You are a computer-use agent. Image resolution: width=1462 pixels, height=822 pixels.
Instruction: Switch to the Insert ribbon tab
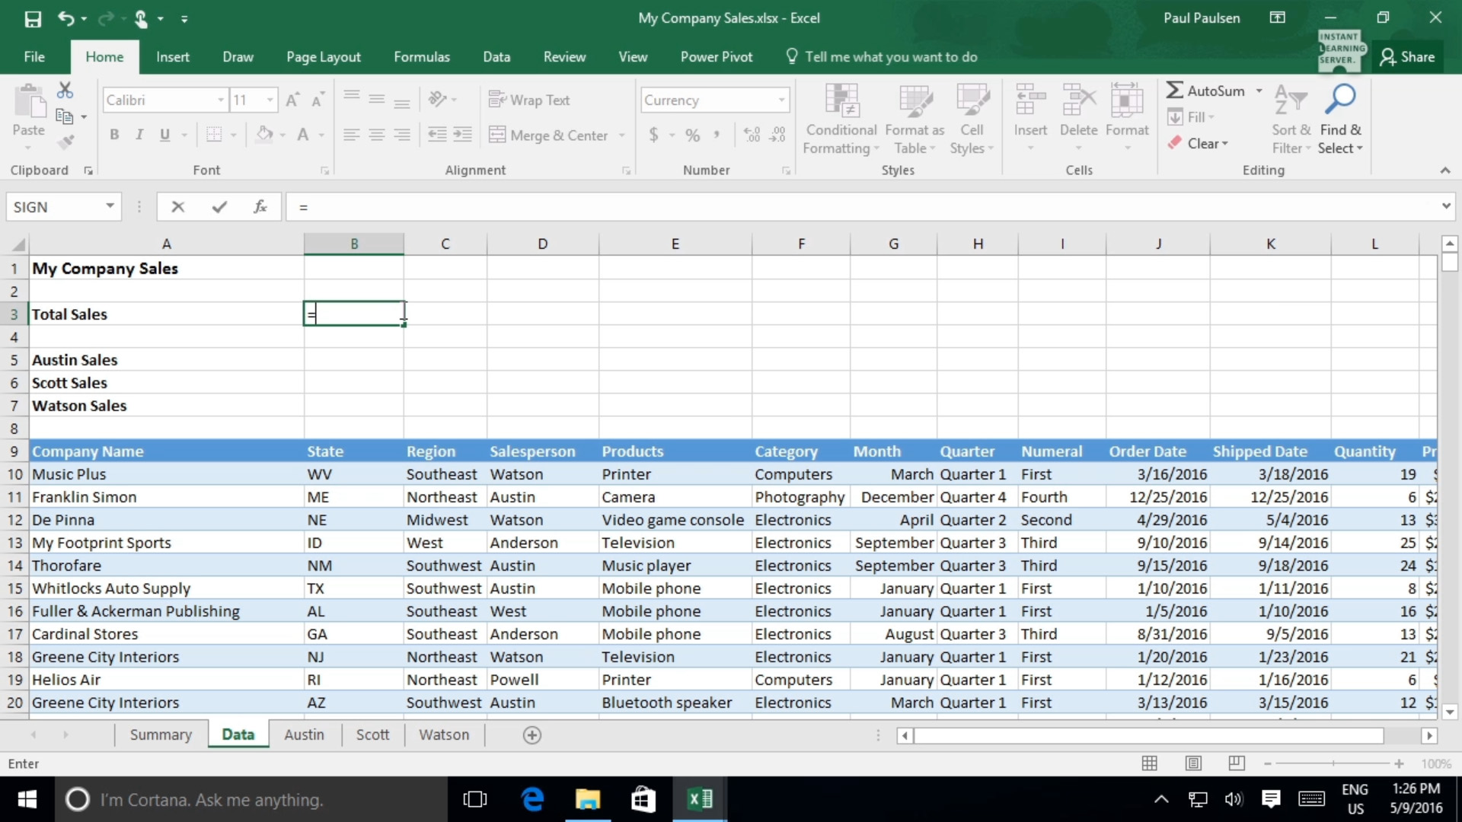point(173,57)
